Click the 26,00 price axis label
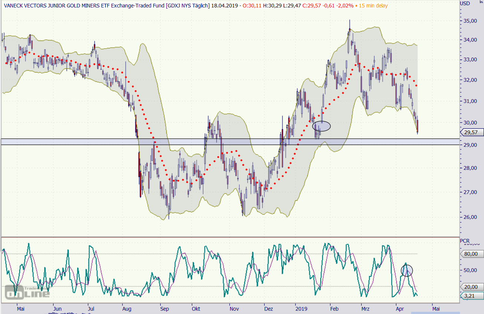 pyautogui.click(x=470, y=217)
